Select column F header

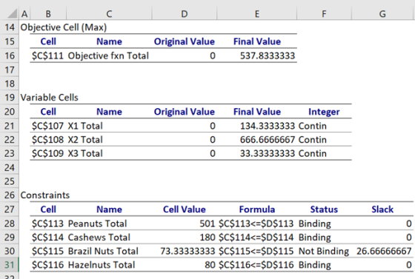(324, 13)
